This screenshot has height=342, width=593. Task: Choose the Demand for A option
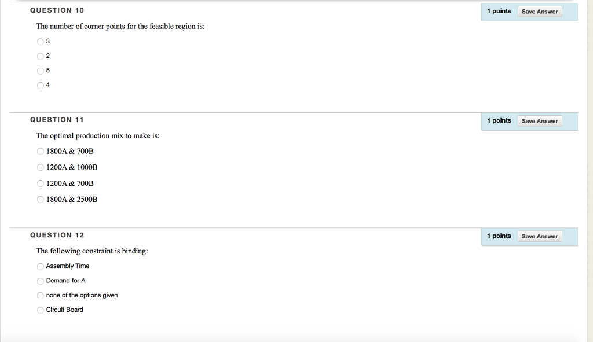click(x=40, y=281)
